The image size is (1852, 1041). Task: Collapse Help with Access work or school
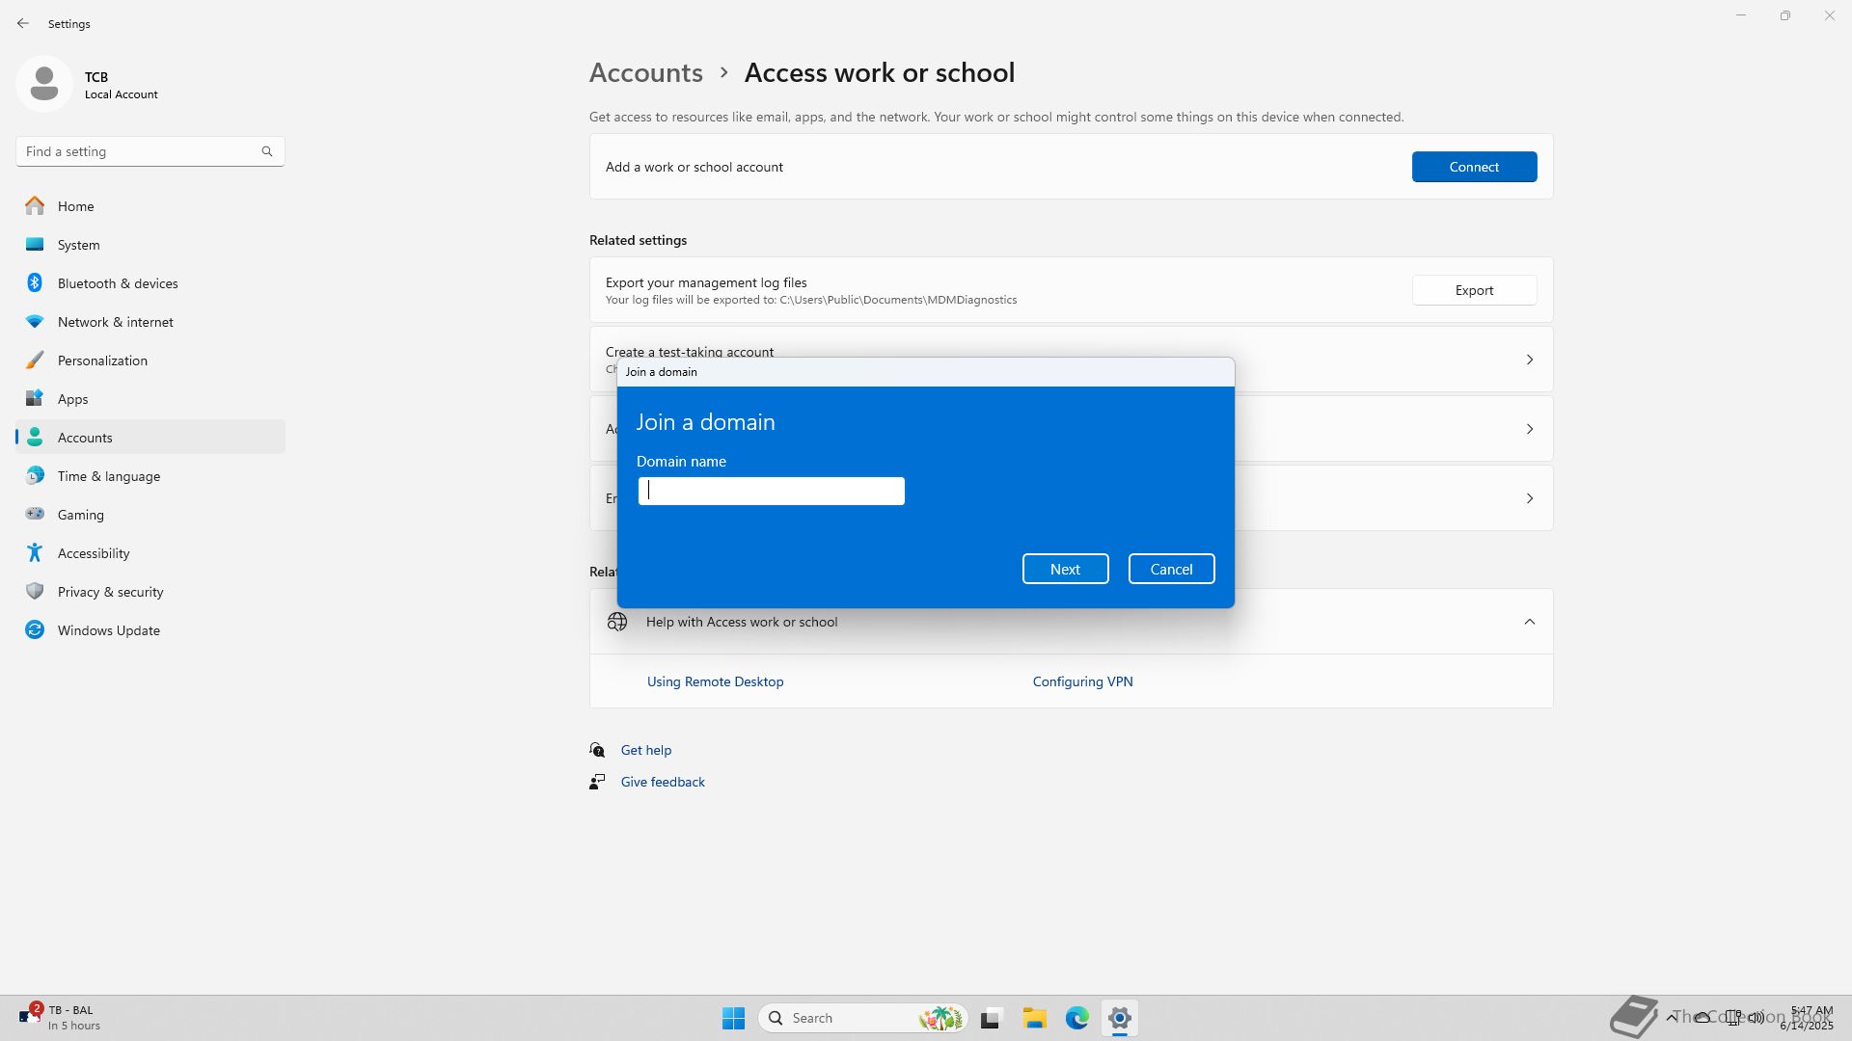point(1529,622)
